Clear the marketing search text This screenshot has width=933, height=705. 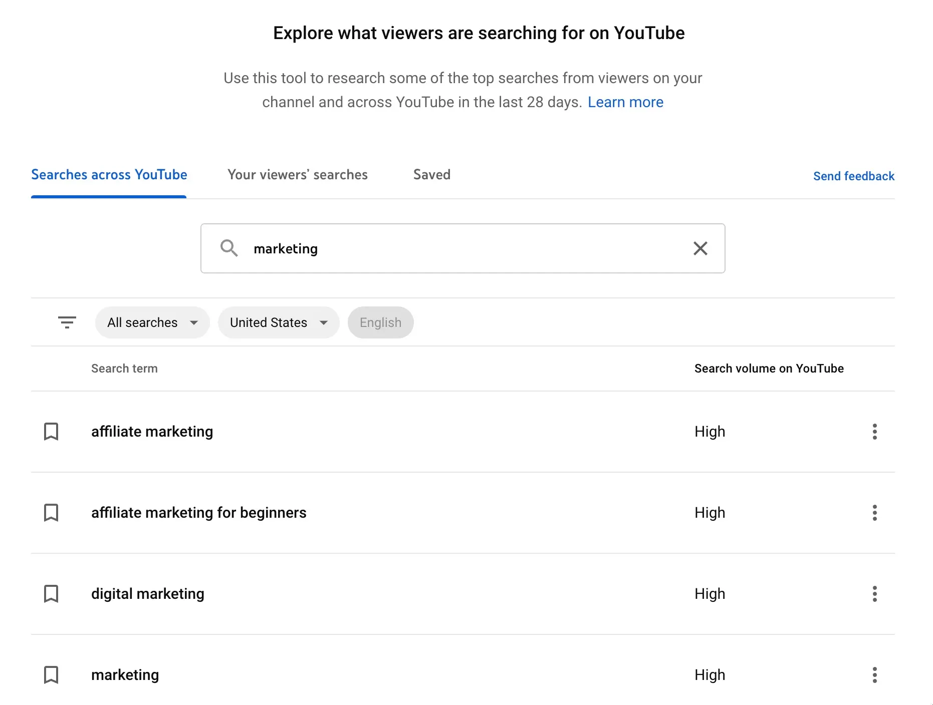pyautogui.click(x=700, y=248)
